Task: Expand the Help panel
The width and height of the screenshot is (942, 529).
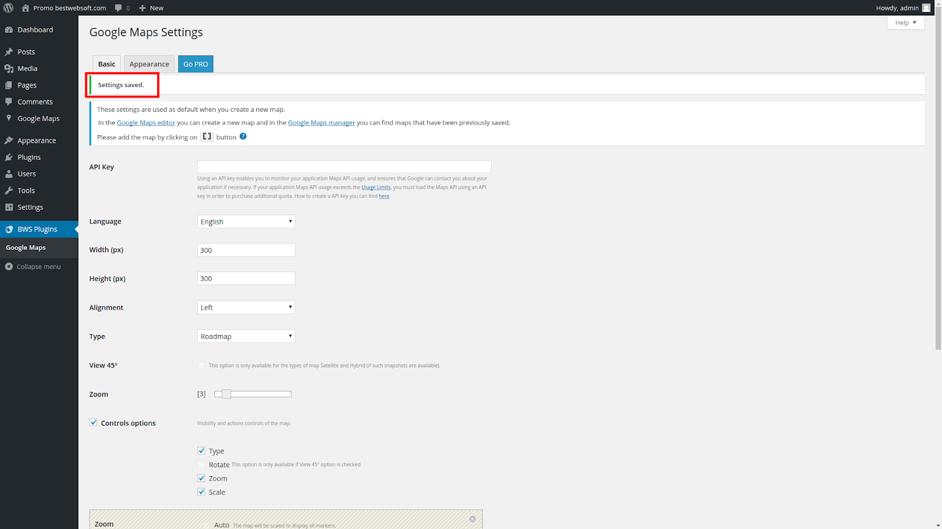Action: [x=905, y=22]
